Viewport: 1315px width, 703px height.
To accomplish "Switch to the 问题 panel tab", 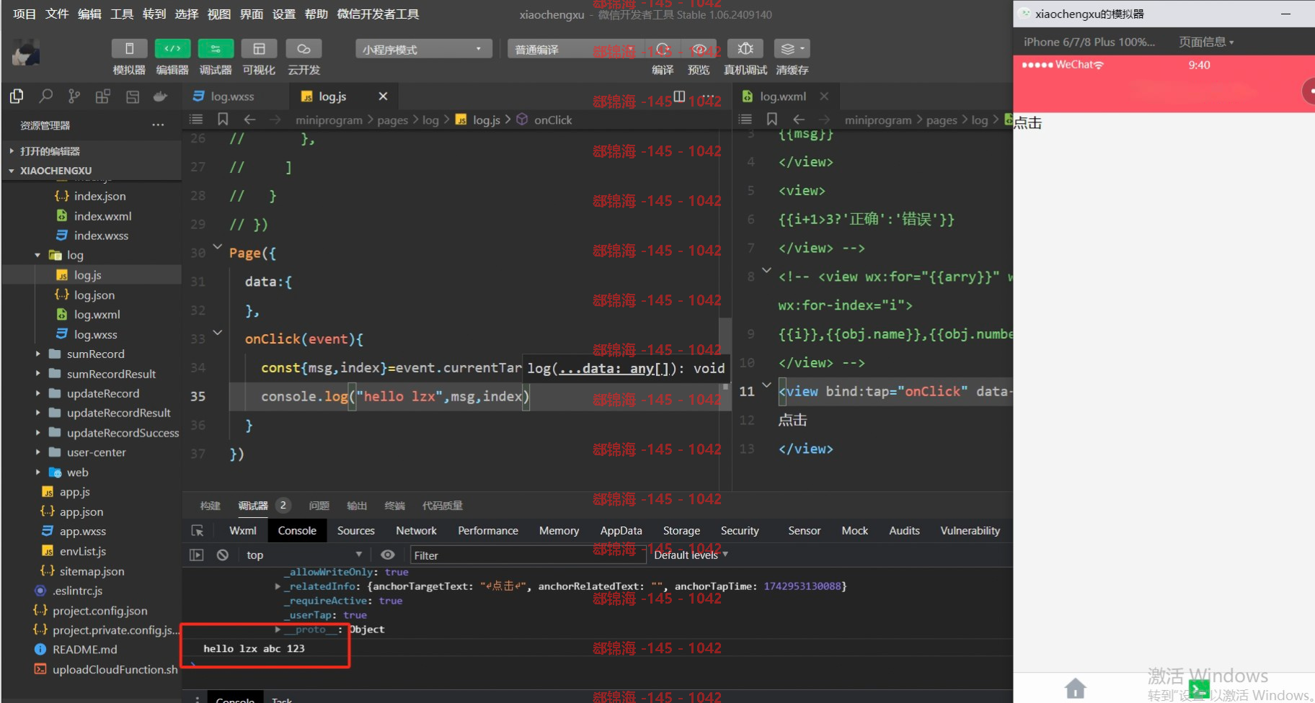I will [319, 506].
